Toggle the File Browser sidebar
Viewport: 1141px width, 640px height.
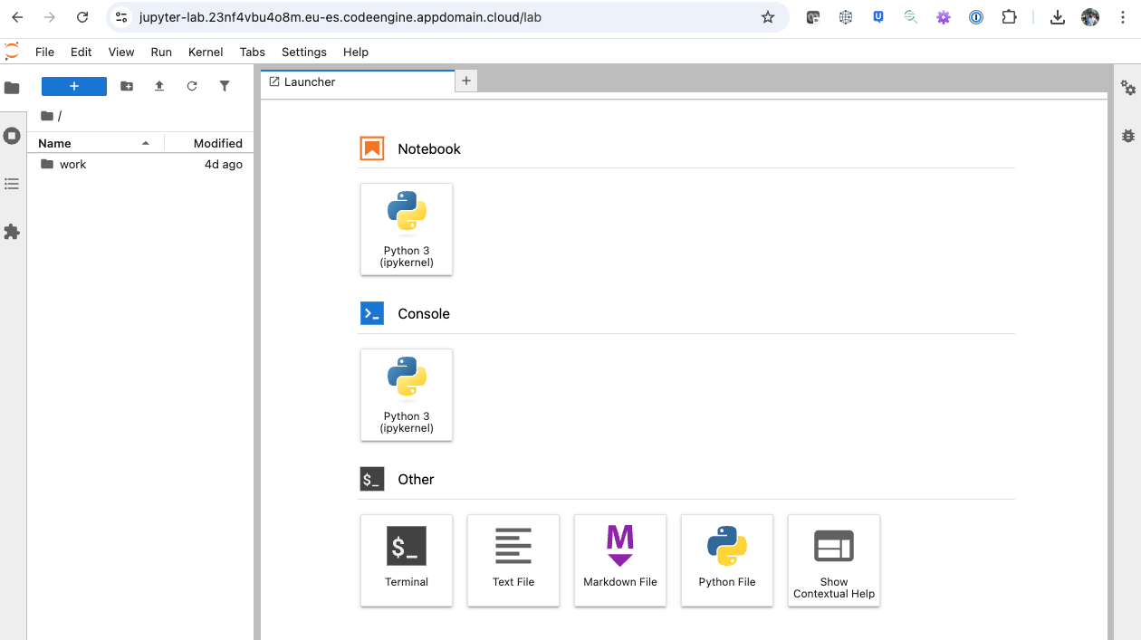(12, 88)
